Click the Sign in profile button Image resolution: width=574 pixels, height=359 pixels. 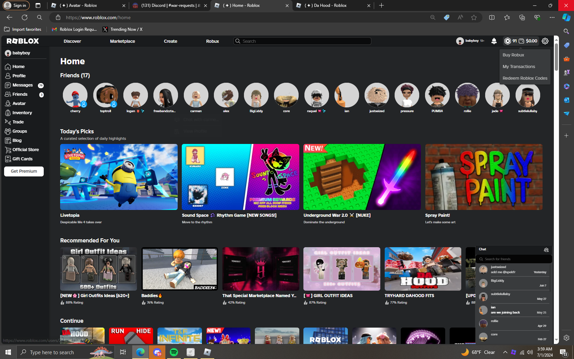[16, 5]
